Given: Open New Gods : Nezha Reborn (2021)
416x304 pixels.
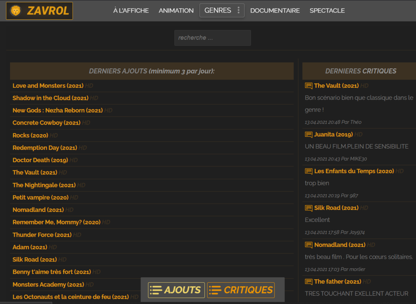Looking at the screenshot, I should click(x=57, y=111).
